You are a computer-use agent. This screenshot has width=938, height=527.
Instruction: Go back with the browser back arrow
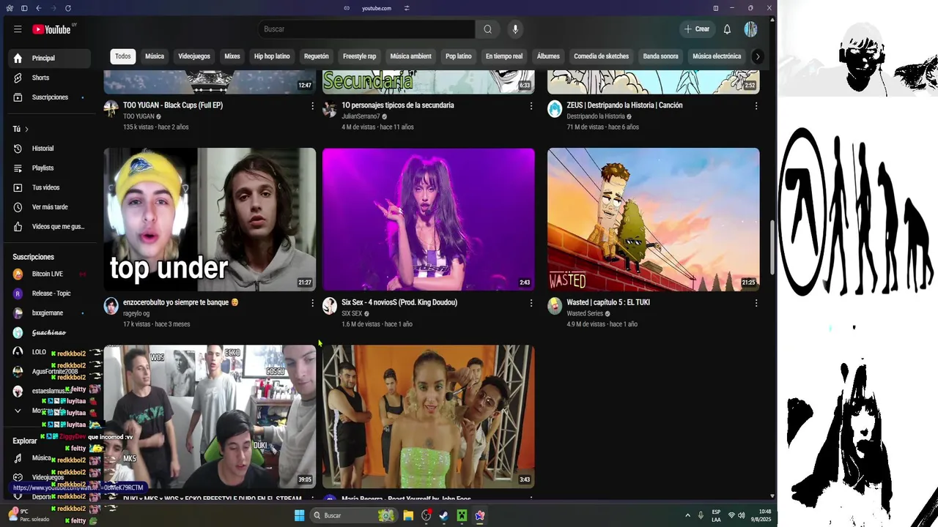[38, 8]
